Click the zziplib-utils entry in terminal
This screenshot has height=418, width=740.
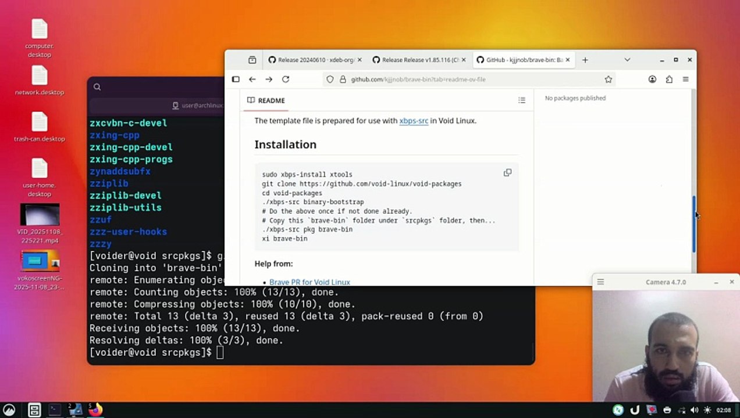[x=126, y=207]
